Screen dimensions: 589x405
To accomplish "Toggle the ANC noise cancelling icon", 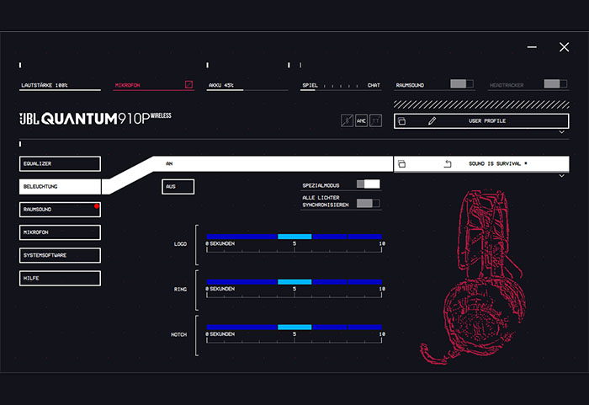I will 361,120.
